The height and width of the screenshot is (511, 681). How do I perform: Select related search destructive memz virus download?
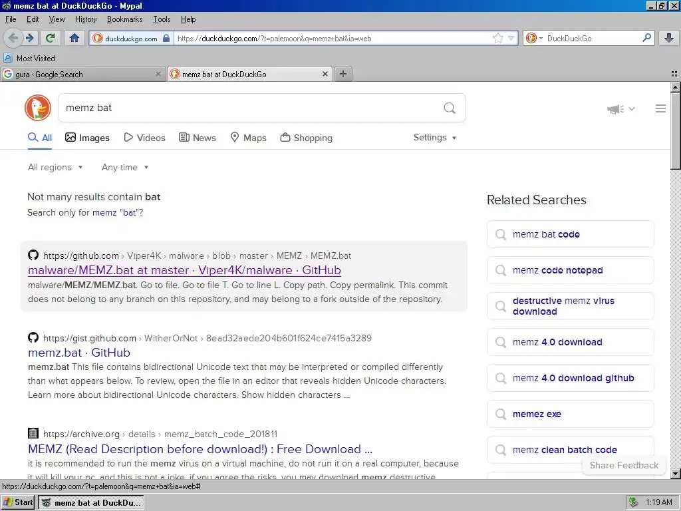[570, 306]
